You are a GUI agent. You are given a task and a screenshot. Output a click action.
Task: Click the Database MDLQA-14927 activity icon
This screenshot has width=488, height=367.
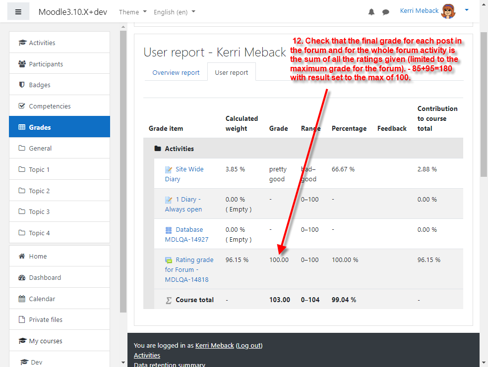click(x=169, y=230)
